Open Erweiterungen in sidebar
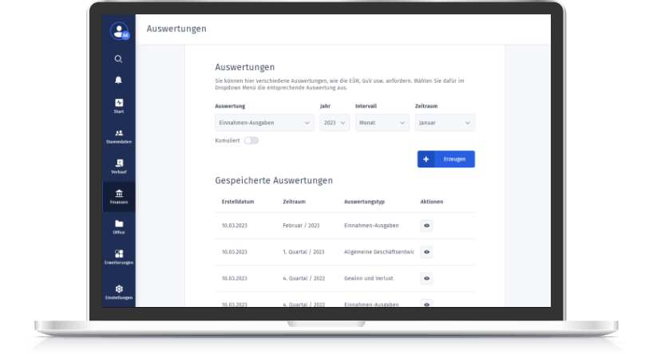The width and height of the screenshot is (653, 354). (119, 257)
